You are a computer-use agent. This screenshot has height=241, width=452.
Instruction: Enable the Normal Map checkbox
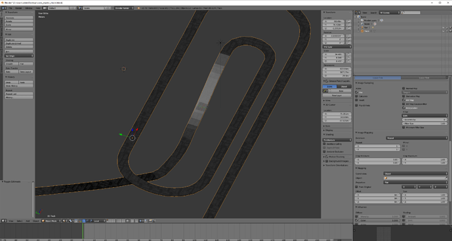tap(403, 88)
